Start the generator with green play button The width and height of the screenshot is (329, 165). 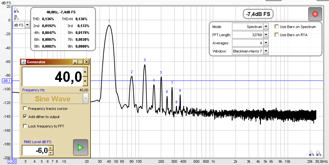[80, 147]
